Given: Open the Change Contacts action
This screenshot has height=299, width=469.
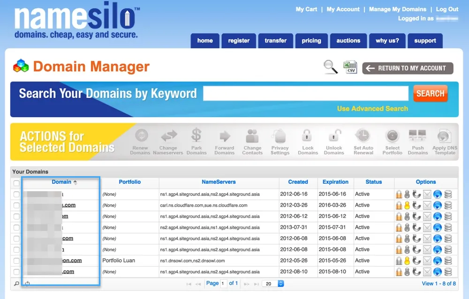Looking at the screenshot, I should coord(252,136).
